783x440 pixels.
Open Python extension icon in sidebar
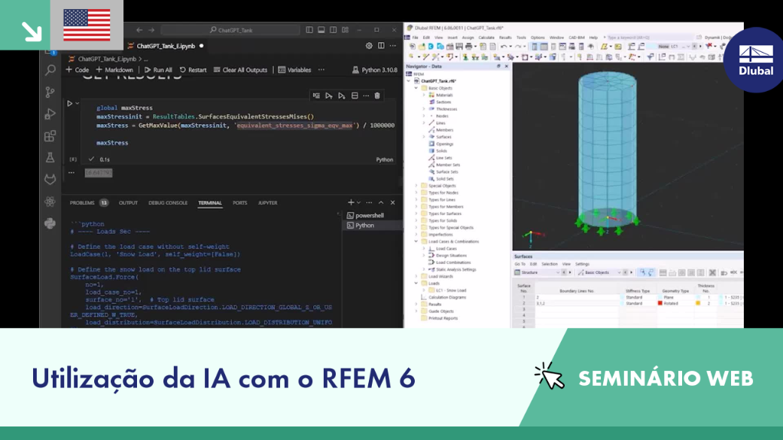(x=50, y=223)
